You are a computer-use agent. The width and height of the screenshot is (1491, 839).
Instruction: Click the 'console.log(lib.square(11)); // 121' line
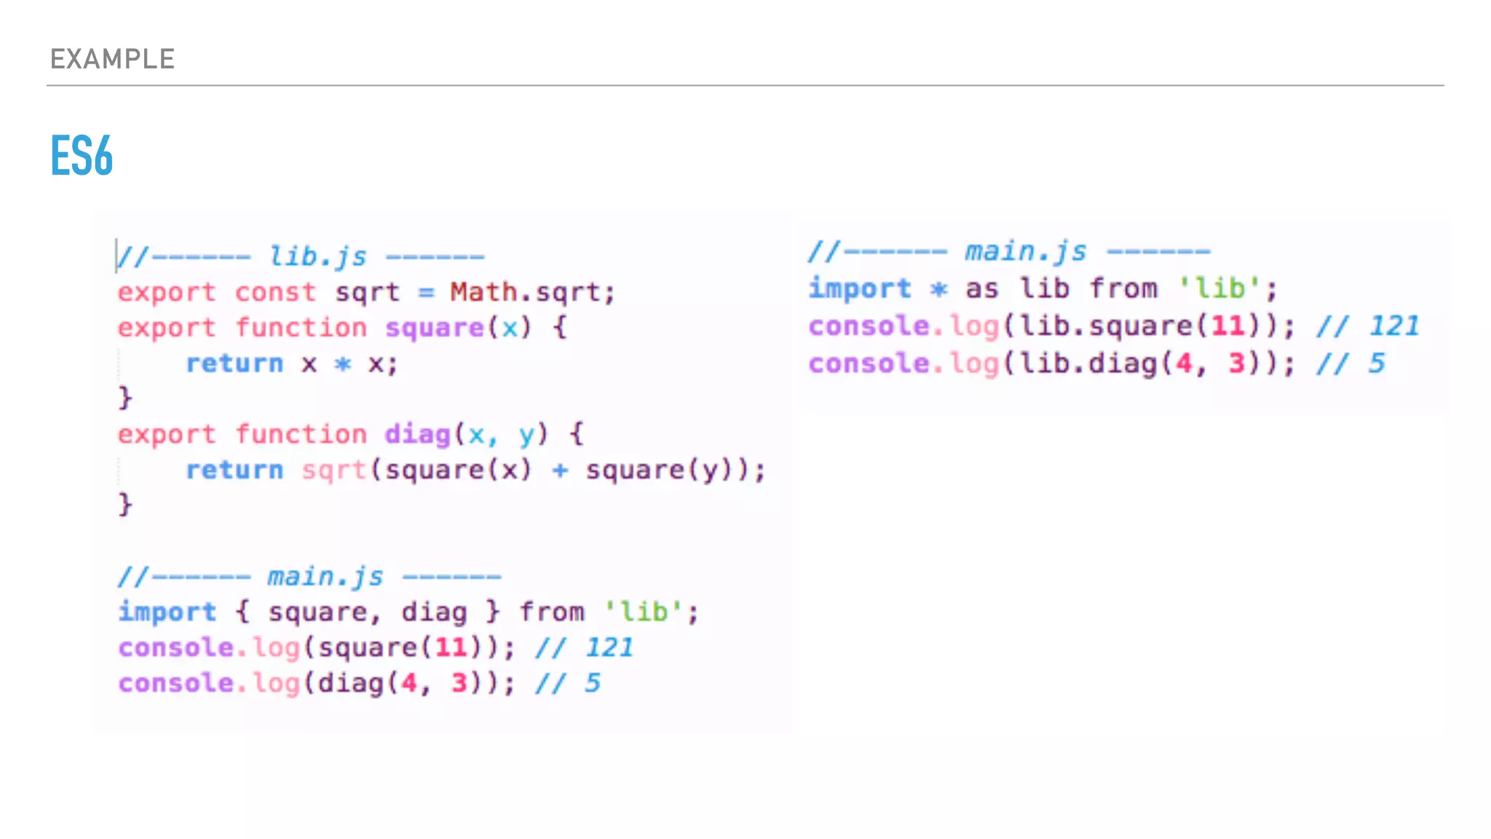click(x=1114, y=326)
